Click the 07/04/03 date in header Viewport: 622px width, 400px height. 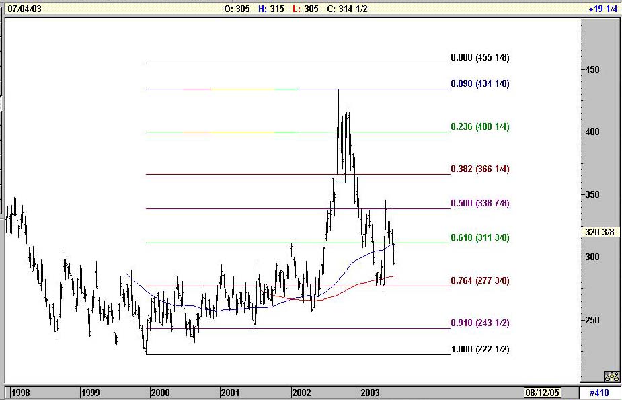[24, 9]
